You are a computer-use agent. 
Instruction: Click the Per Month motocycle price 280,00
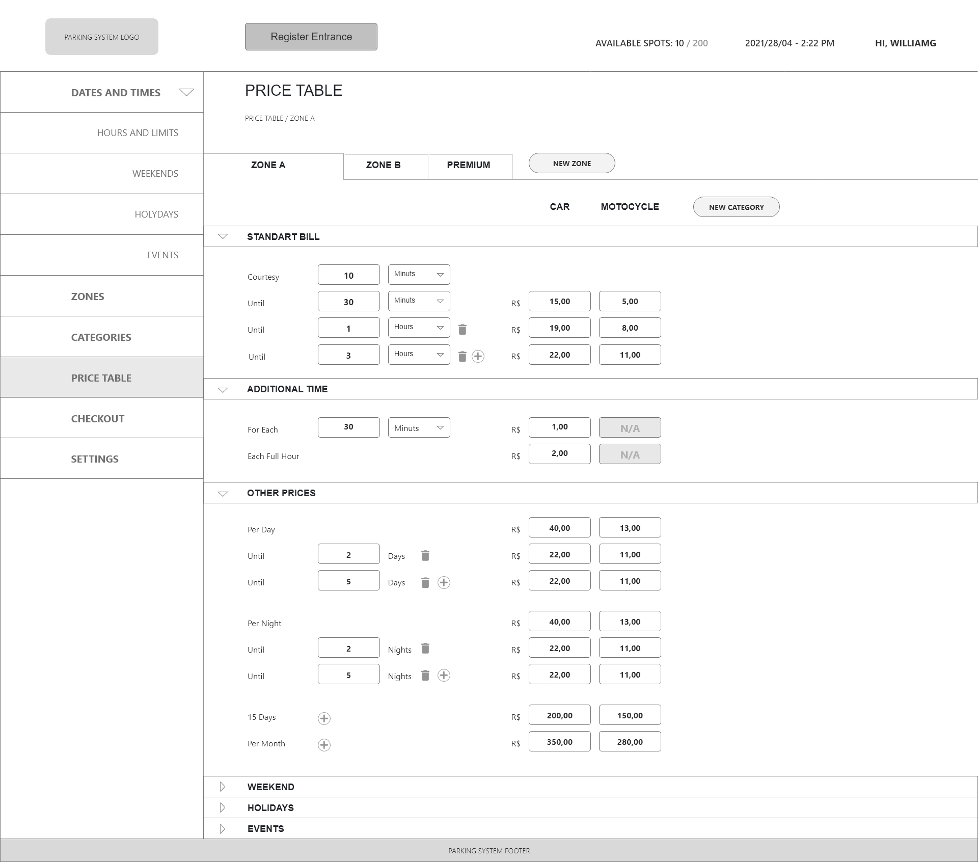pos(630,741)
